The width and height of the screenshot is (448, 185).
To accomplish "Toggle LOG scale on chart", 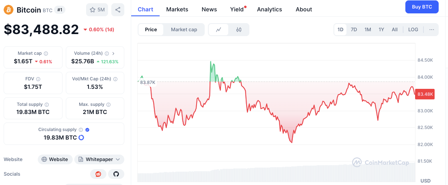I will pos(413,30).
